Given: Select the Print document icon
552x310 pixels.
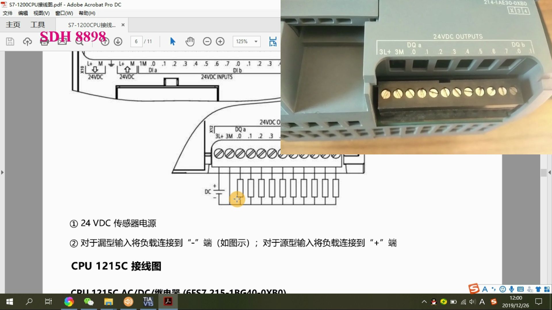Looking at the screenshot, I should pyautogui.click(x=45, y=41).
